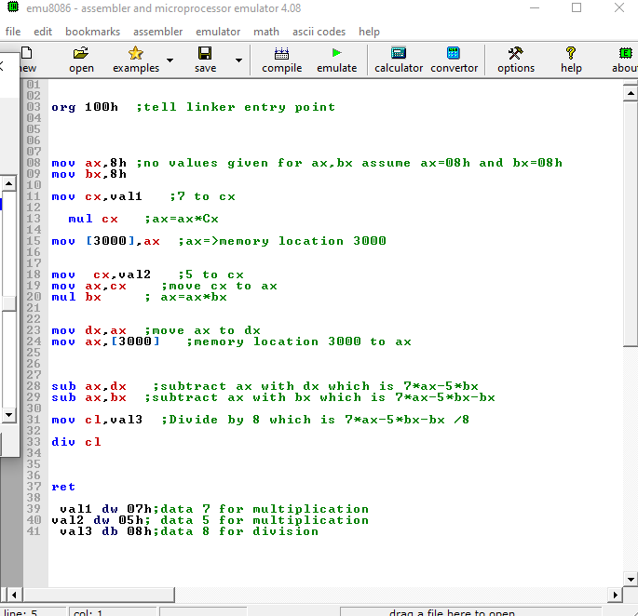Open the assembler menu
Viewport: 638px width, 616px height.
158,32
